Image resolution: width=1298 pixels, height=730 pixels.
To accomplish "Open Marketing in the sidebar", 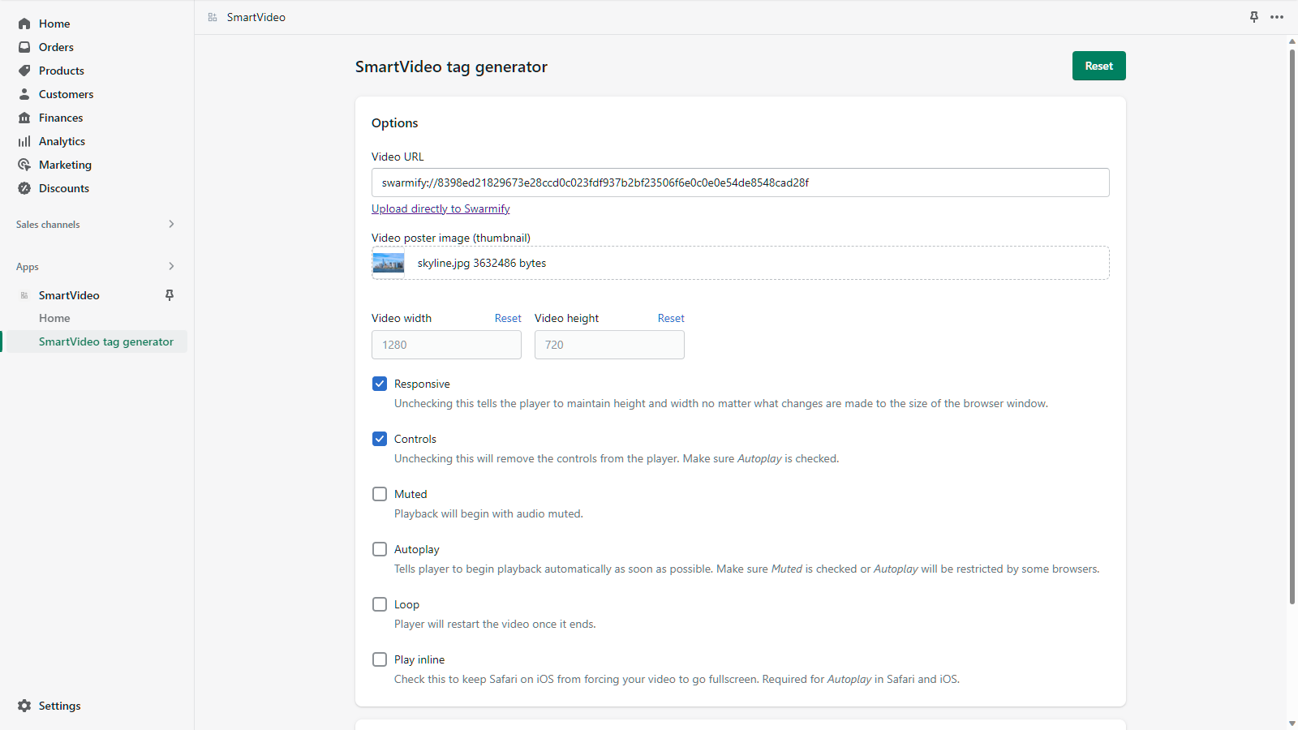I will coord(65,165).
